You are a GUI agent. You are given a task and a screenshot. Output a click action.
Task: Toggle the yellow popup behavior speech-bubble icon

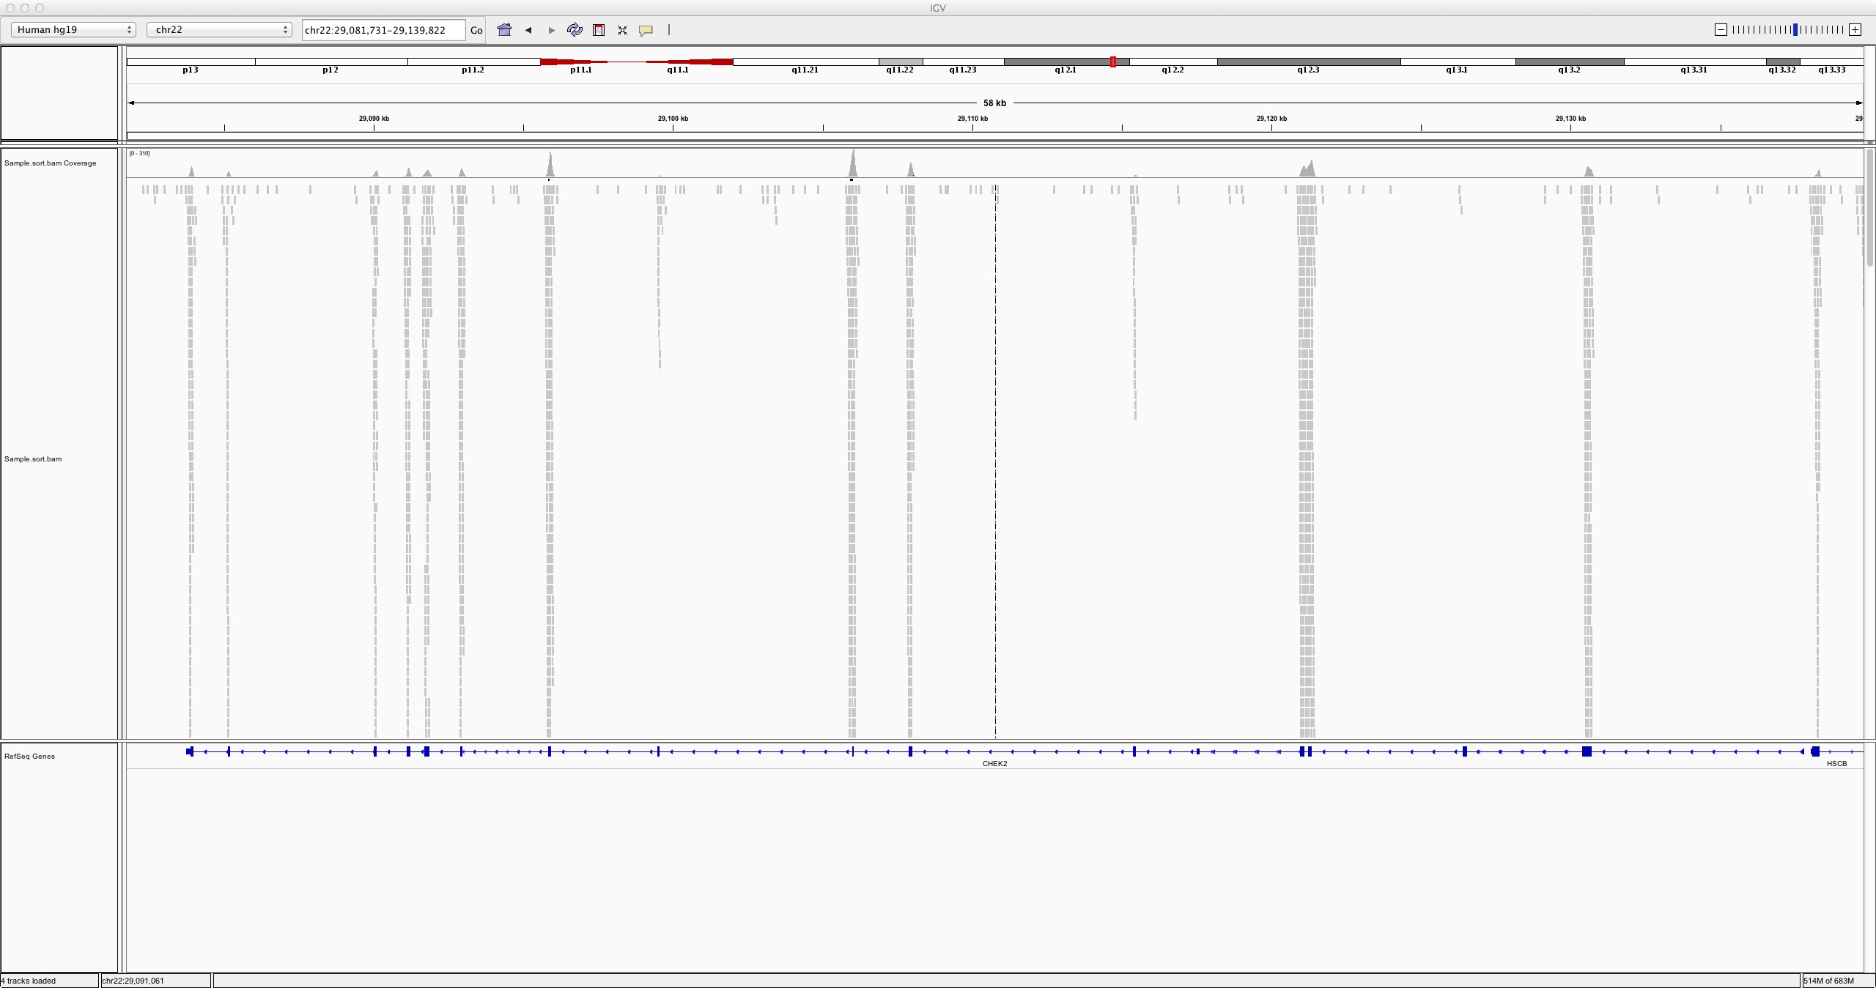pyautogui.click(x=646, y=30)
